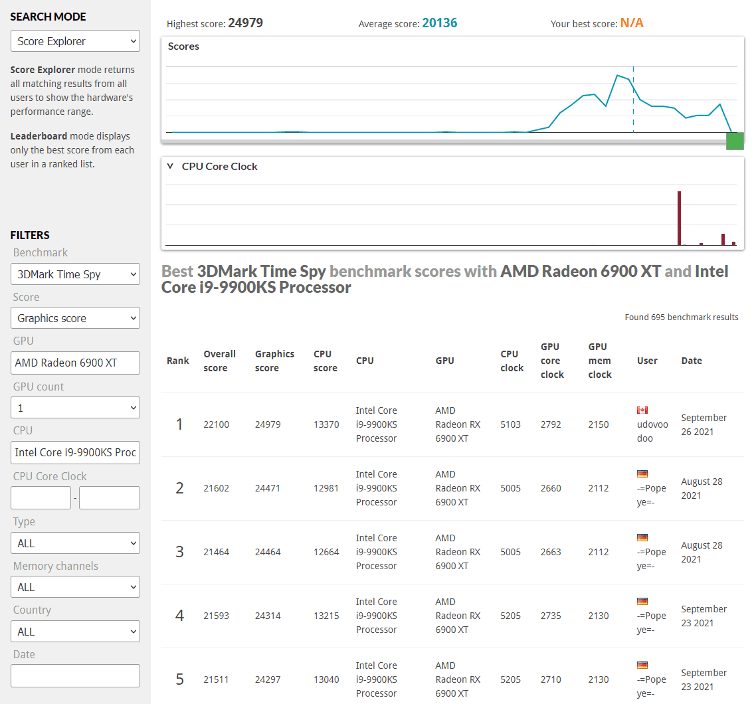Open overall score 21593 result
The width and height of the screenshot is (754, 704).
[217, 616]
